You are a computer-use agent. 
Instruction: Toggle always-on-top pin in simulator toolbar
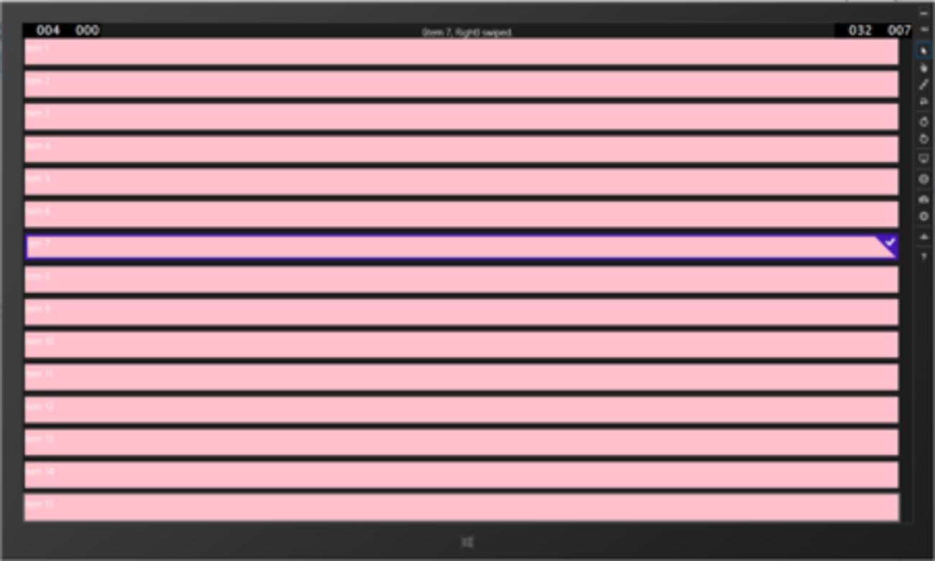coord(924,29)
